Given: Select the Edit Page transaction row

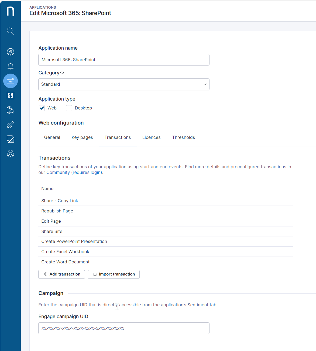Looking at the screenshot, I should point(166,221).
